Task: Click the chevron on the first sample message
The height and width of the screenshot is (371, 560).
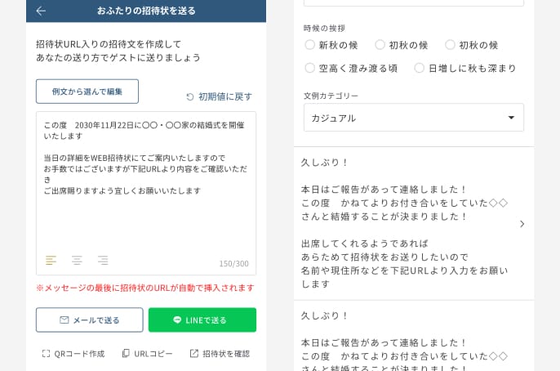Action: (522, 224)
